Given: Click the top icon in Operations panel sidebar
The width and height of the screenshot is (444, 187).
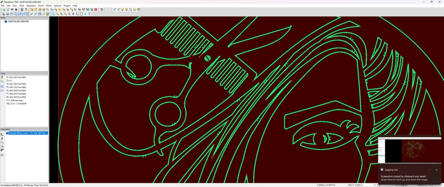Looking at the screenshot, I should point(2,135).
